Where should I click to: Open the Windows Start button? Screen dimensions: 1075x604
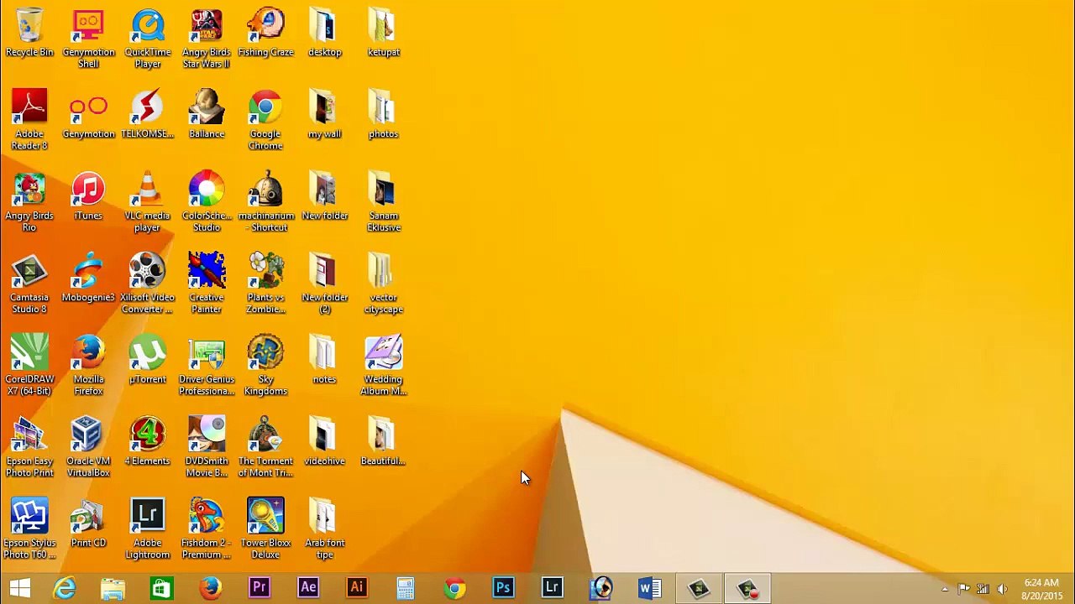click(x=20, y=588)
